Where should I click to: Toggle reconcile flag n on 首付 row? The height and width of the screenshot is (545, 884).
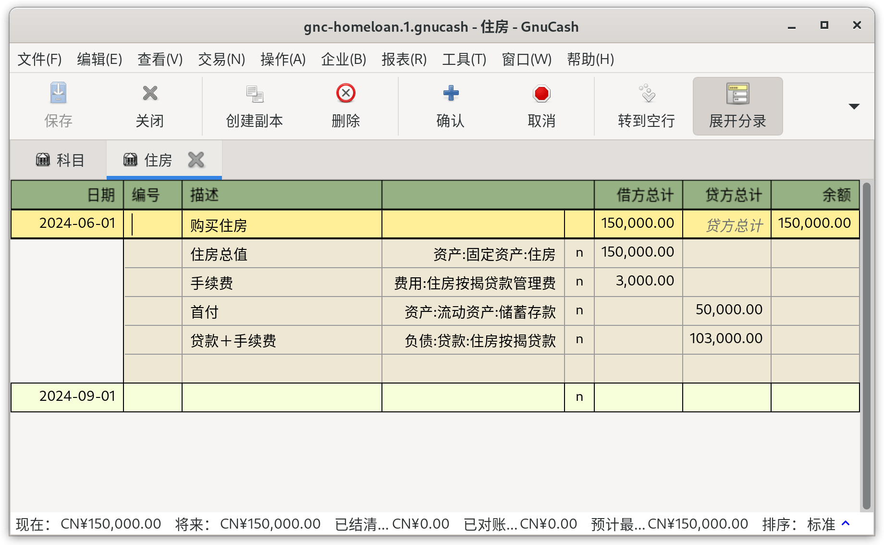point(579,311)
